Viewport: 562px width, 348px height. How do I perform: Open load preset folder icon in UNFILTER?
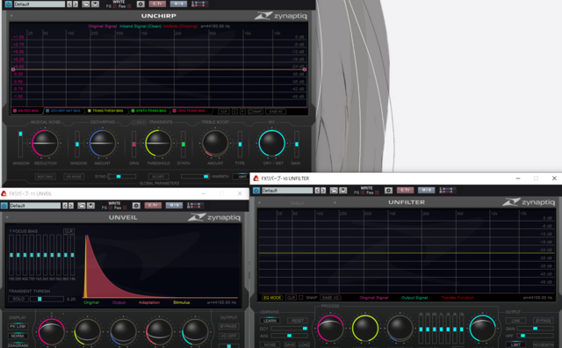[334, 191]
